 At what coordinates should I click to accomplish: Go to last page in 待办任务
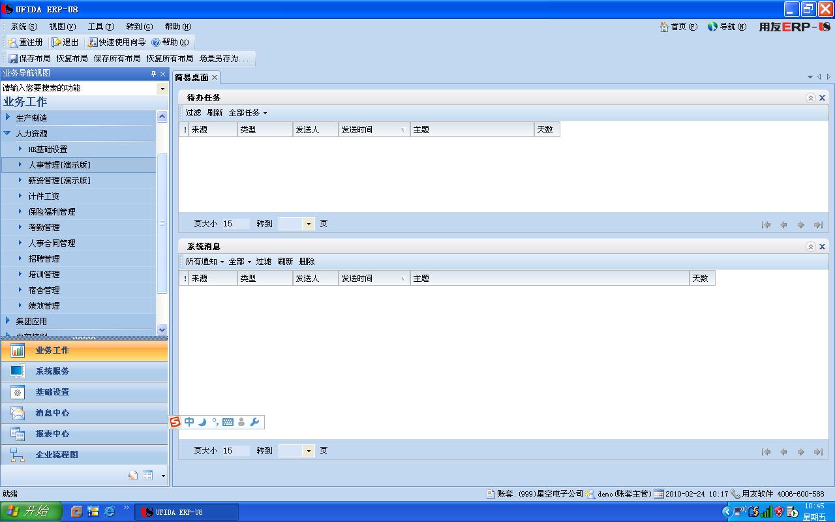tap(818, 224)
